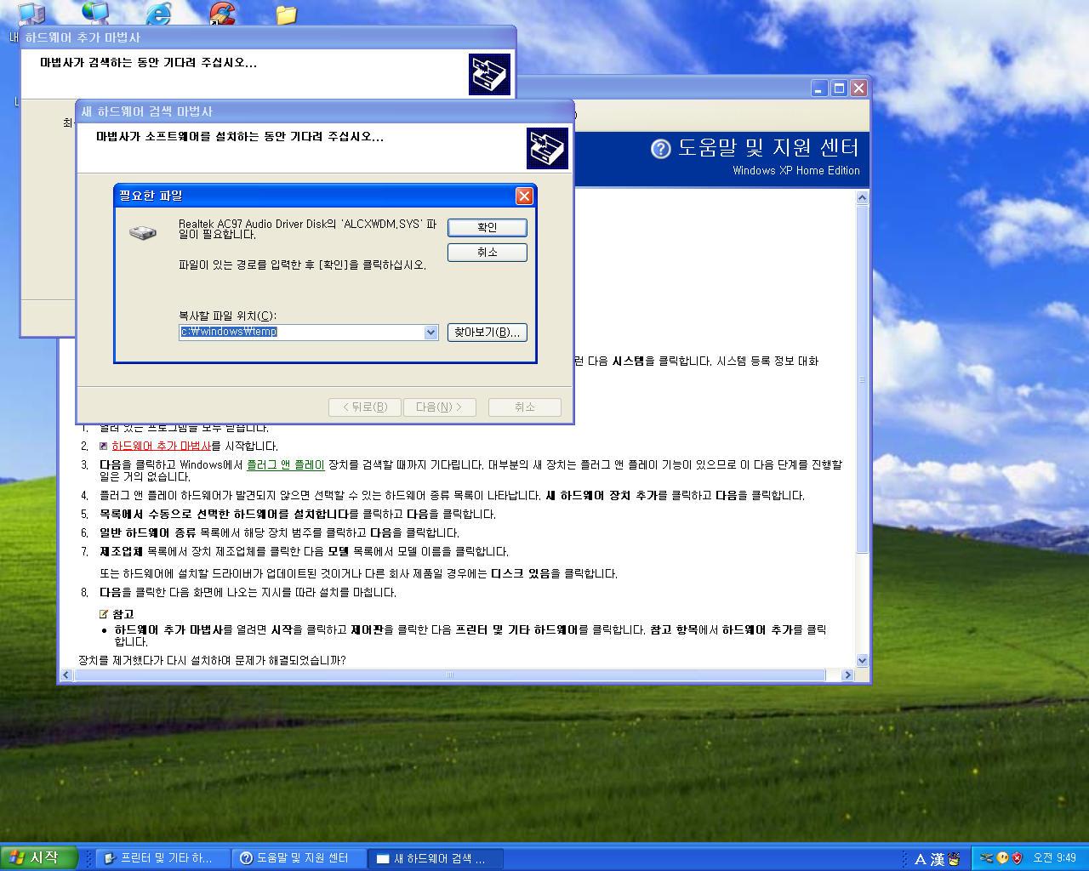Maximize the Help and Support Center window
The width and height of the screenshot is (1089, 871).
click(839, 88)
